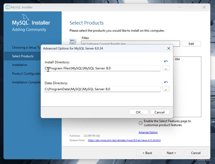This screenshot has width=215, height=164.
Task: Proceed with the Next button
Action: 172,153
